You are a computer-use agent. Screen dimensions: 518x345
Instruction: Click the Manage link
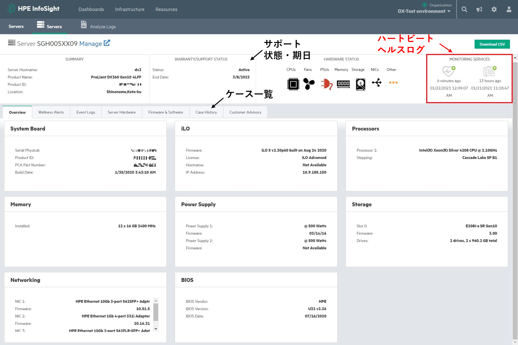[91, 44]
